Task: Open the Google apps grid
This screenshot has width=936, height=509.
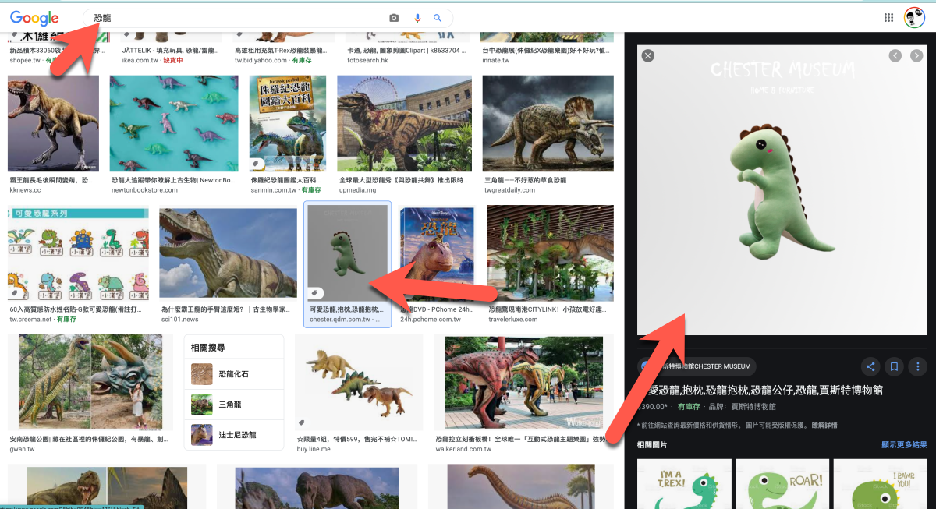Action: 888,18
